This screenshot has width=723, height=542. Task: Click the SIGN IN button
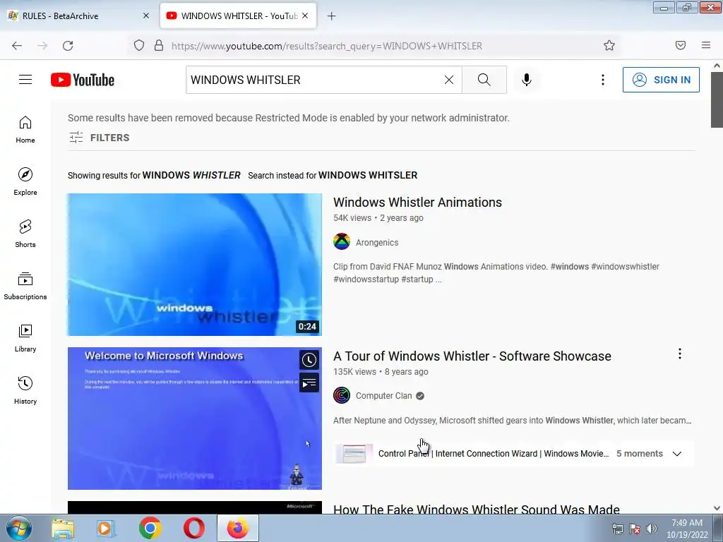661,80
